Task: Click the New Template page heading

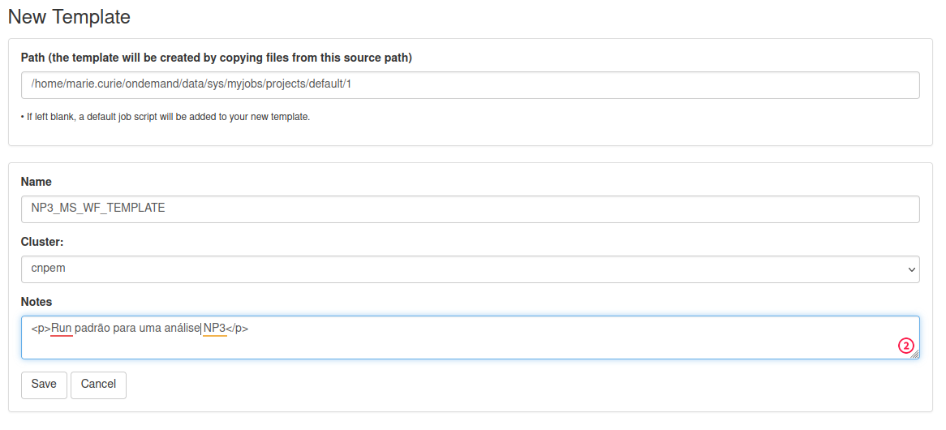Action: (x=70, y=16)
